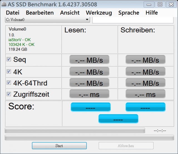Image resolution: width=178 pixels, height=154 pixels.
Task: Open the Werkzeug menu
Action: (99, 12)
